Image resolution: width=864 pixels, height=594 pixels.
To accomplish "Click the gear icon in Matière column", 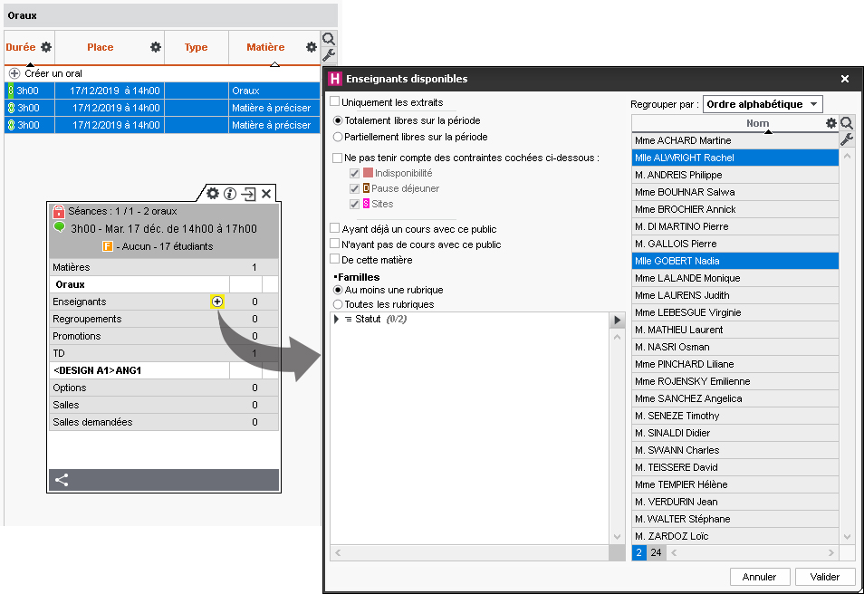I will coord(312,47).
